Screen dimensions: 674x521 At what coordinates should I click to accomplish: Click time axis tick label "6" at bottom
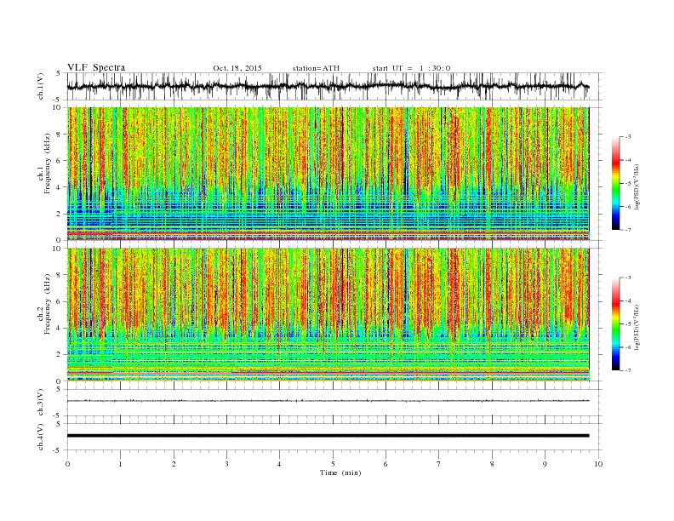click(386, 464)
